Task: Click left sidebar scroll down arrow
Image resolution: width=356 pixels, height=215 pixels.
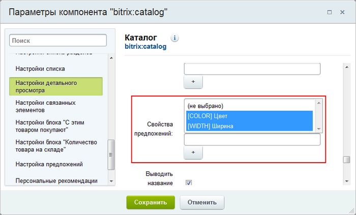Action: tap(111, 181)
